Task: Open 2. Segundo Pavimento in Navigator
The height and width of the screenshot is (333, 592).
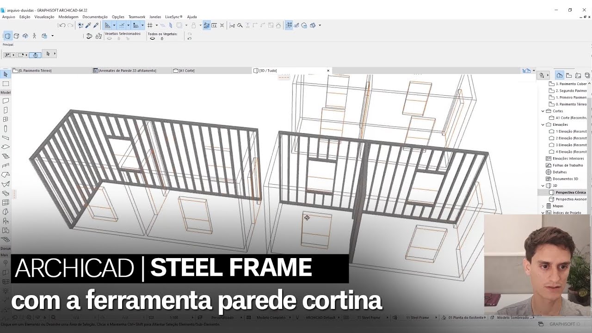Action: point(568,91)
